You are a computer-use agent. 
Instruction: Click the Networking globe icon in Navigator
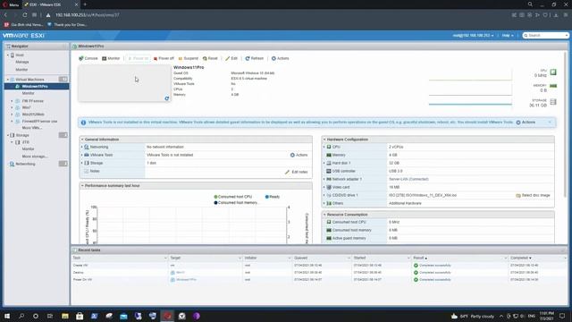click(12, 164)
